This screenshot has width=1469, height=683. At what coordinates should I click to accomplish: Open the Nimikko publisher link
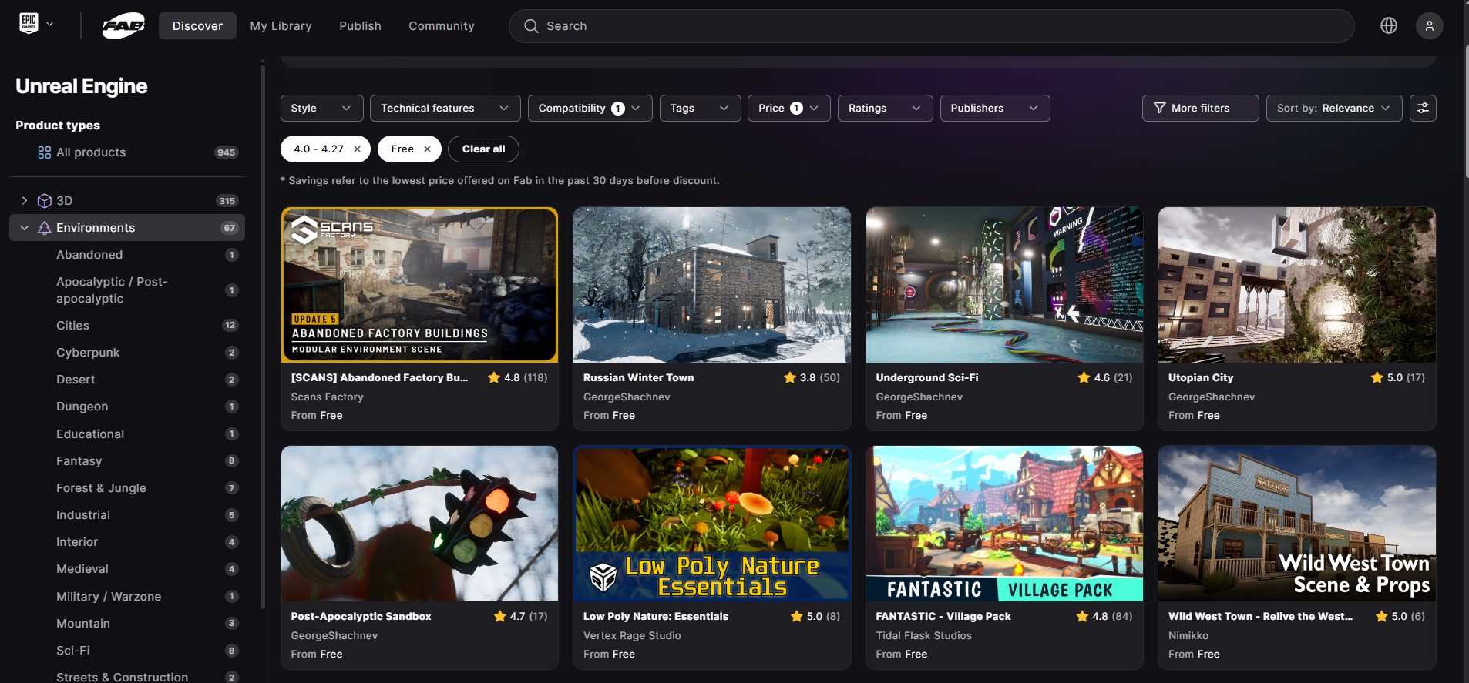1188,636
